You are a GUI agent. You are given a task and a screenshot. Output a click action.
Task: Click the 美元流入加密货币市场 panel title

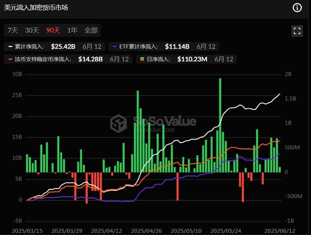coord(36,8)
